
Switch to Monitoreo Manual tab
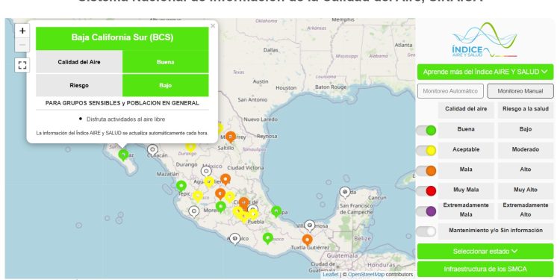click(x=520, y=91)
